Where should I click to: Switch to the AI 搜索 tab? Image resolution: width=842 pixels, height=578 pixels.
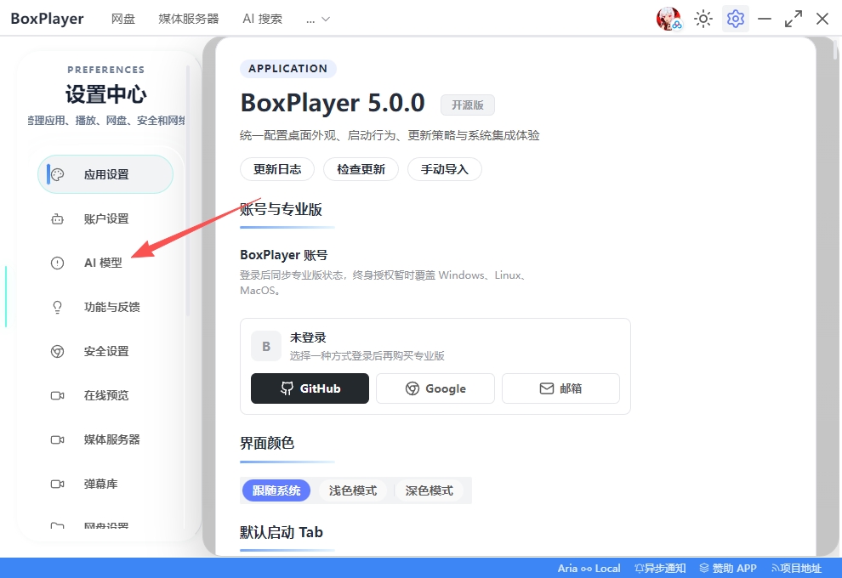tap(263, 19)
